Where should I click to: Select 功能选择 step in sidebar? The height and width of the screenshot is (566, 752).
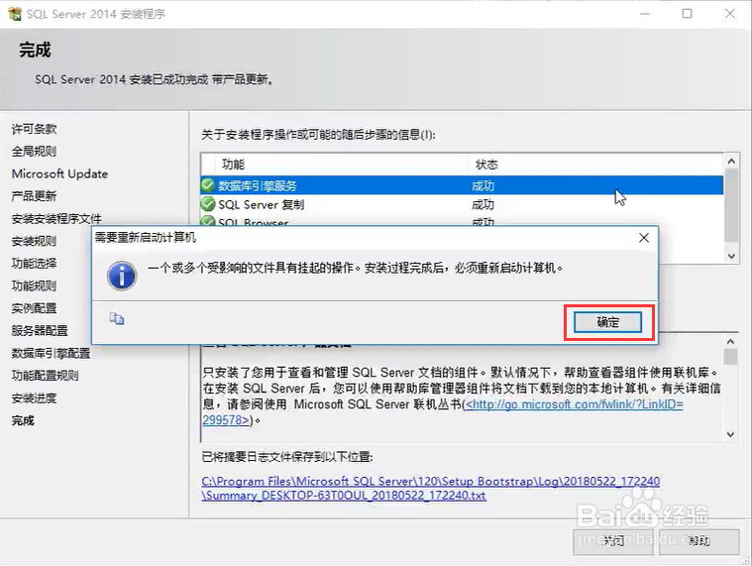(34, 264)
